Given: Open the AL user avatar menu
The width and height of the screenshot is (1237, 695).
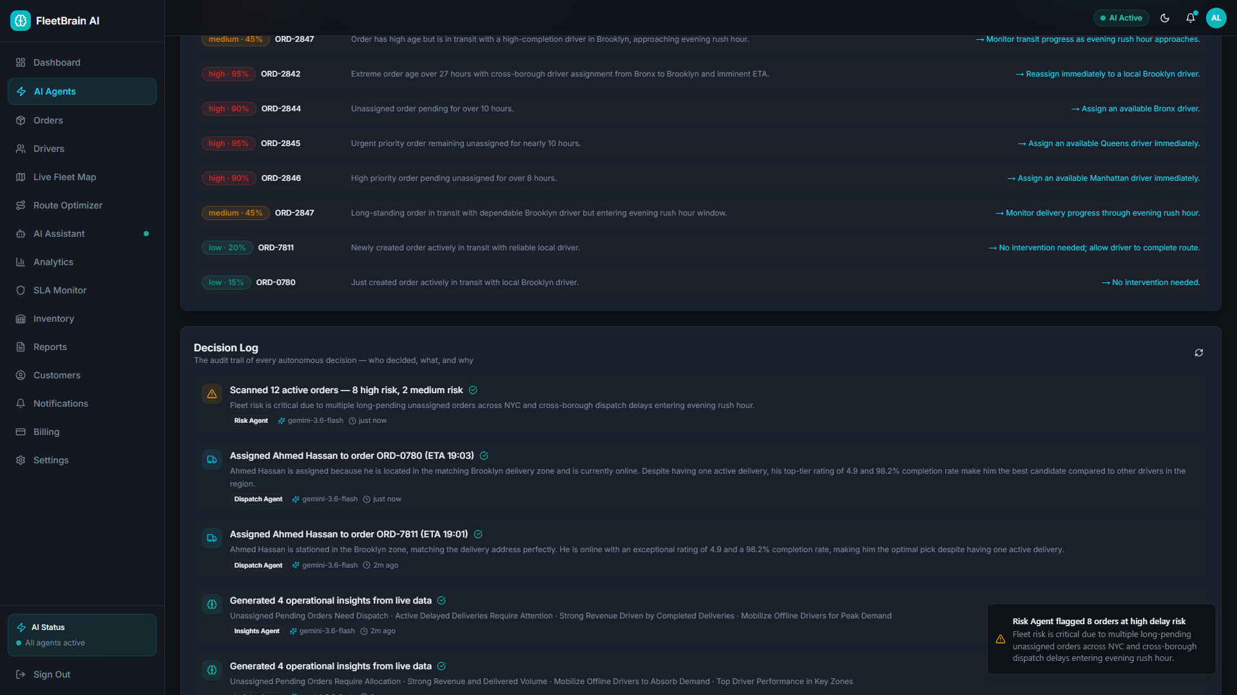Looking at the screenshot, I should tap(1216, 18).
